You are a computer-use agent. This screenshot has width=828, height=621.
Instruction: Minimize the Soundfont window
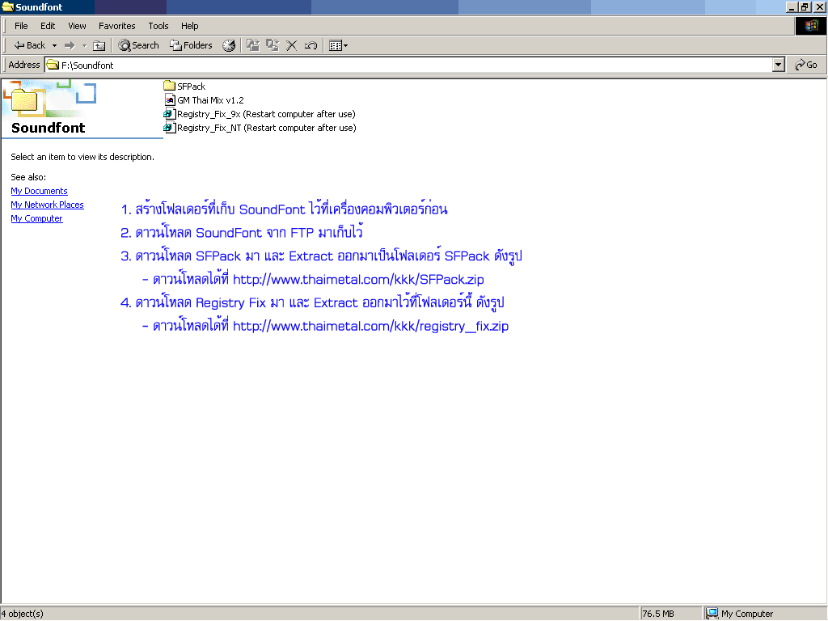(x=792, y=6)
